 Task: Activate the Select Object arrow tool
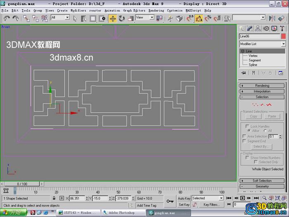click(x=75, y=19)
